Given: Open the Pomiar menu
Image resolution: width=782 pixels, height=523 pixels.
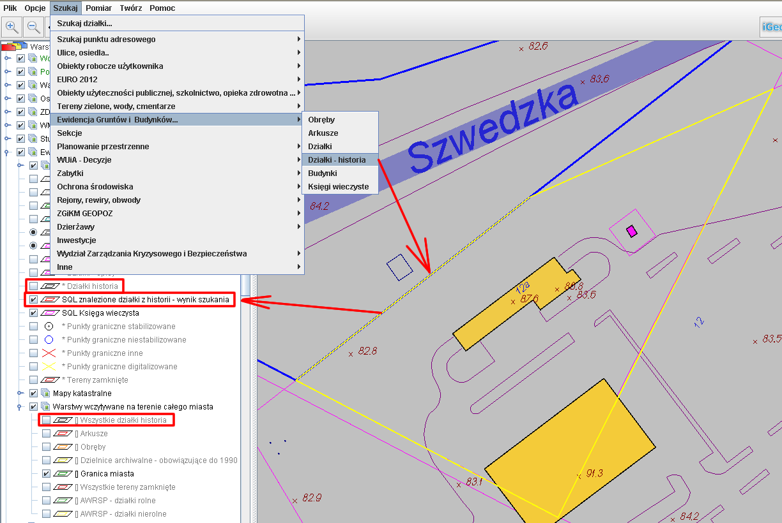Looking at the screenshot, I should 98,8.
